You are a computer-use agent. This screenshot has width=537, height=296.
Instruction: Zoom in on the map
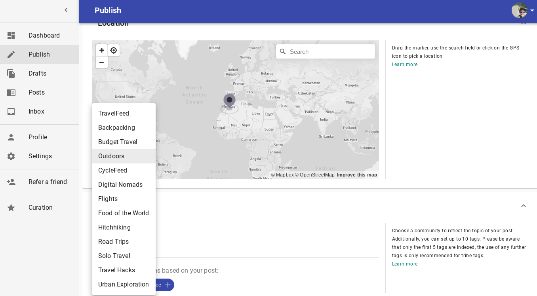point(102,50)
